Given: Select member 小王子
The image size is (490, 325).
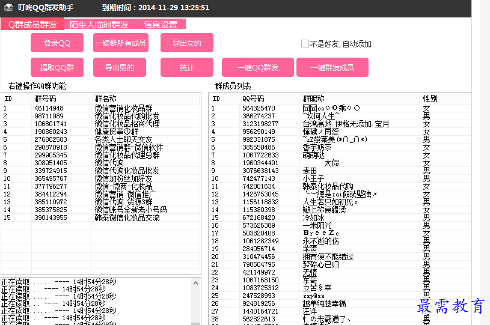Looking at the screenshot, I should click(313, 178).
